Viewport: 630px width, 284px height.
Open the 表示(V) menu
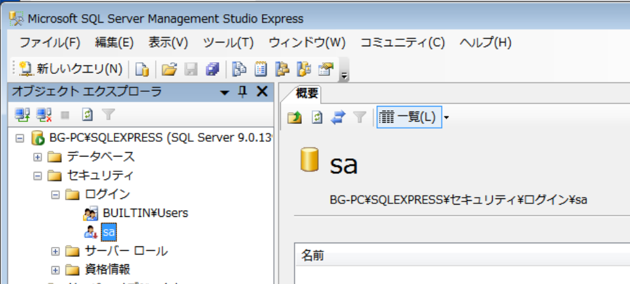[168, 42]
